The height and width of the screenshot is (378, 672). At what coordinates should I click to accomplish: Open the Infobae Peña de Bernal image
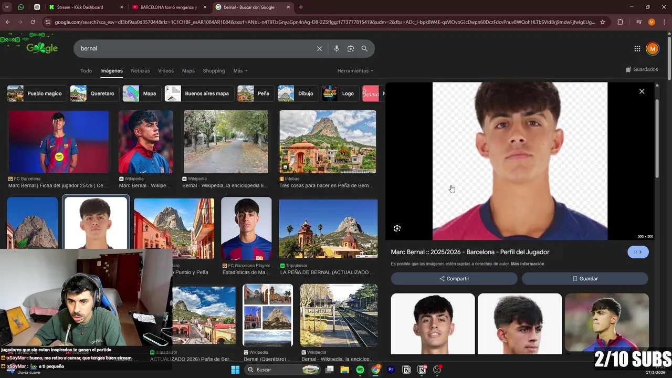tap(328, 142)
